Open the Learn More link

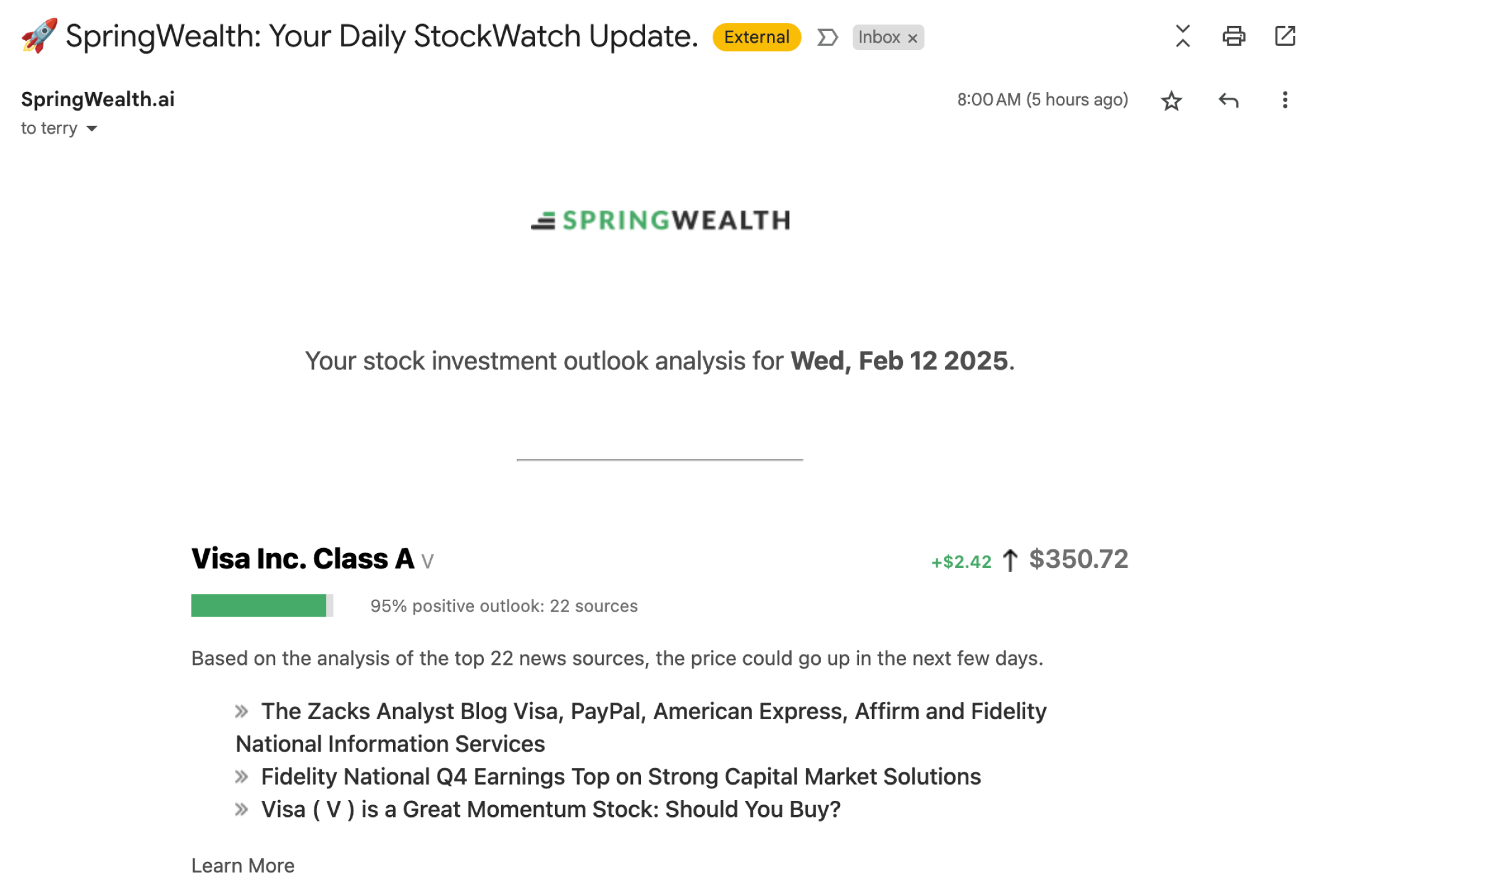click(x=243, y=866)
